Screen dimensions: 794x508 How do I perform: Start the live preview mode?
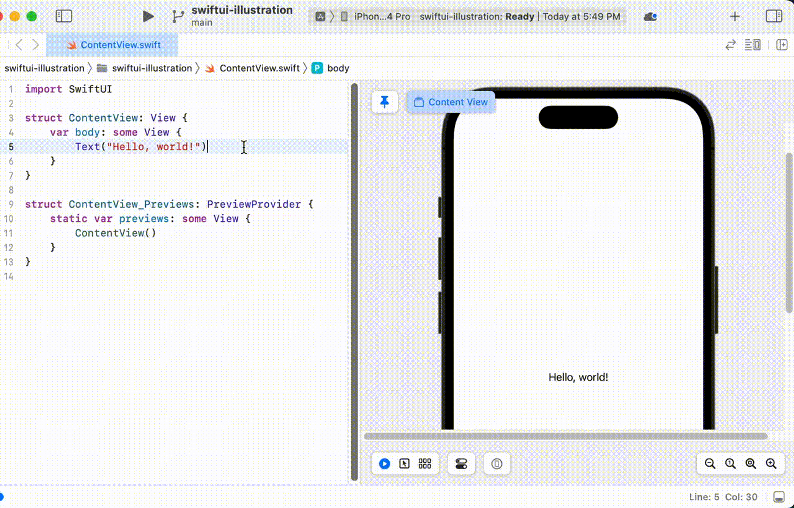tap(384, 463)
